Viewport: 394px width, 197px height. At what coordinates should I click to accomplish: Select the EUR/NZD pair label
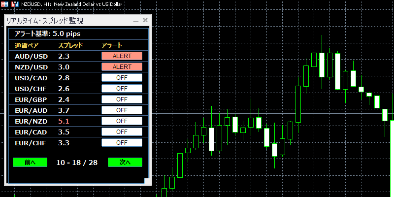[x=31, y=121]
